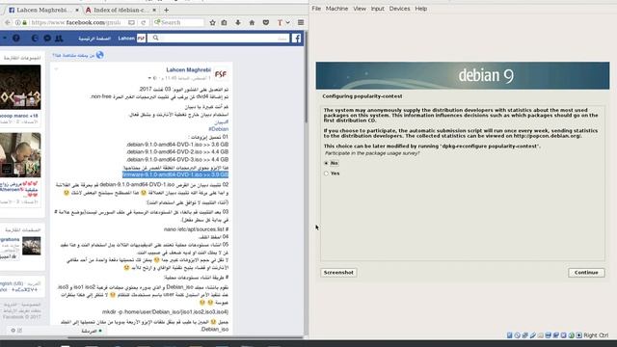Click highlighted firmware-9.1.0-amd64-DVD-1.iso line

click(x=175, y=174)
